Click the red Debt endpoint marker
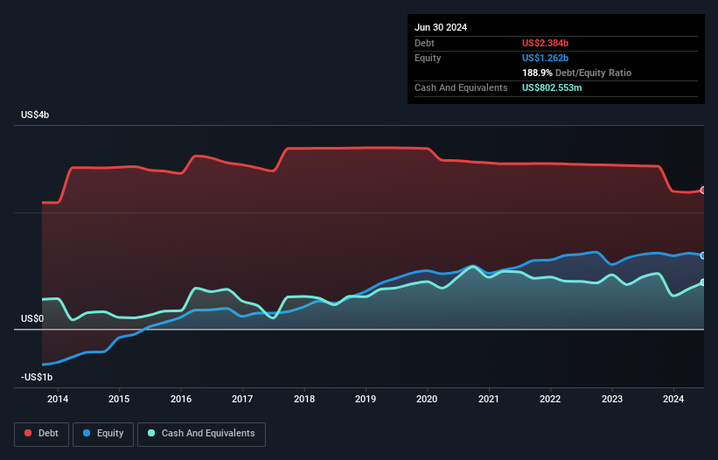 coord(703,190)
